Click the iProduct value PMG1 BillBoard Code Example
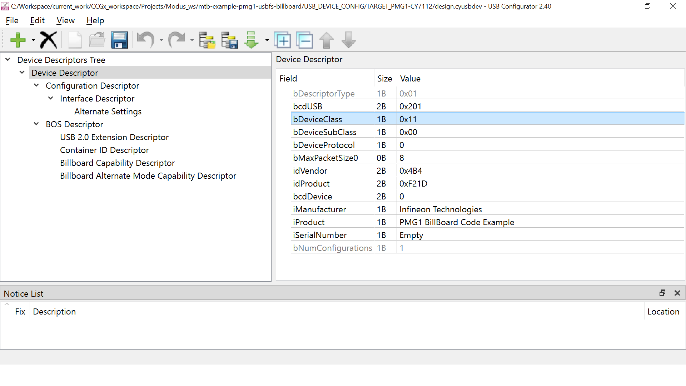Screen dimensions: 686x386 click(457, 222)
